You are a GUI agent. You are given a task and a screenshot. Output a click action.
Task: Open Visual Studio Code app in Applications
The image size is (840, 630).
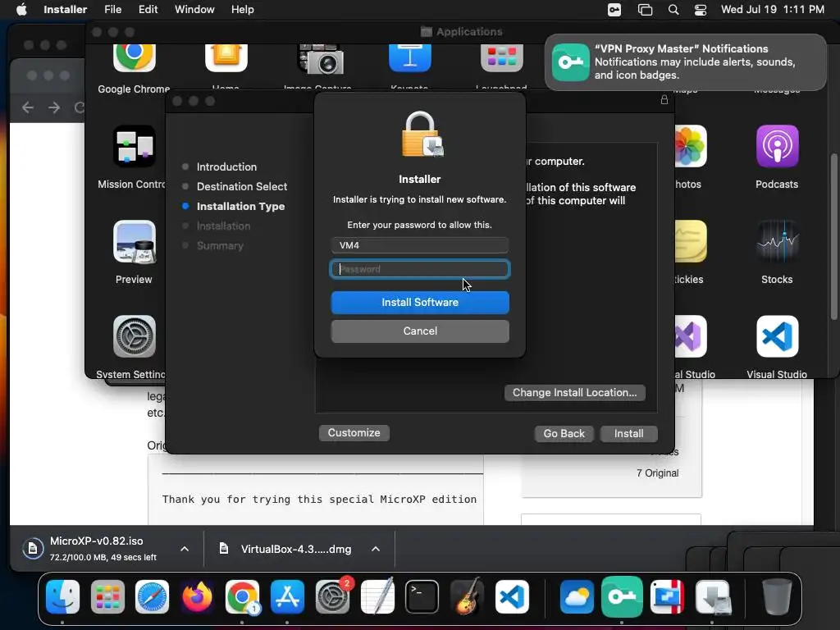(777, 336)
